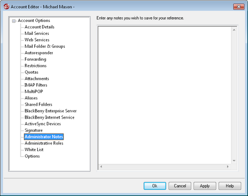Open the Account Details page
Image resolution: width=248 pixels, height=196 pixels.
tap(40, 27)
